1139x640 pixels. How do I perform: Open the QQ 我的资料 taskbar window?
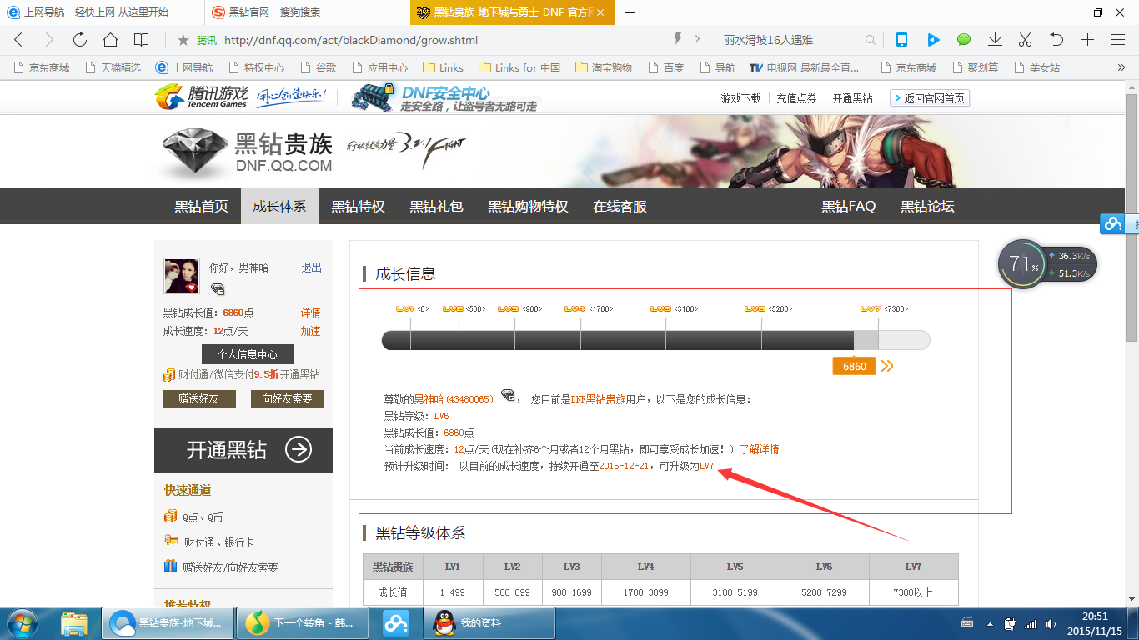click(x=489, y=623)
